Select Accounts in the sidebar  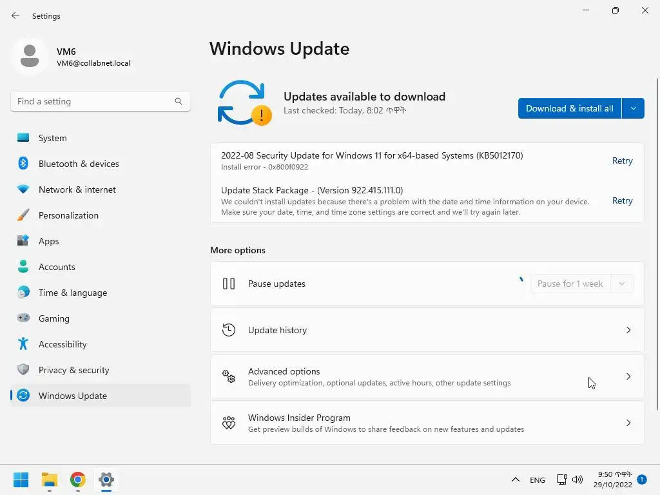pyautogui.click(x=101, y=267)
